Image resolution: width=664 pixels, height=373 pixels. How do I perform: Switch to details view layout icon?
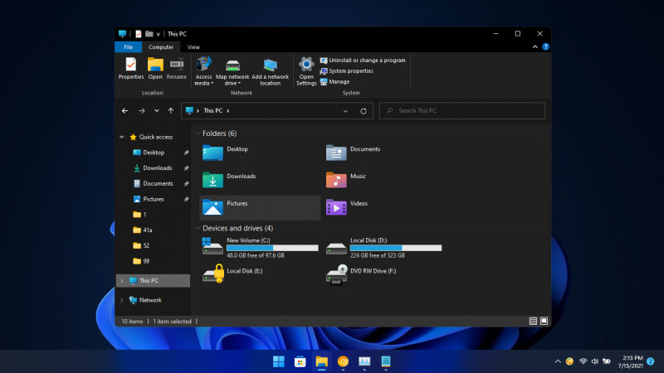coord(533,322)
